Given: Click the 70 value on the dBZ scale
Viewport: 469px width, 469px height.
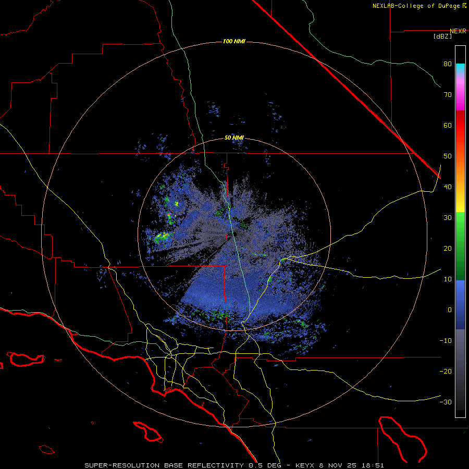Looking at the screenshot, I should click(x=448, y=95).
